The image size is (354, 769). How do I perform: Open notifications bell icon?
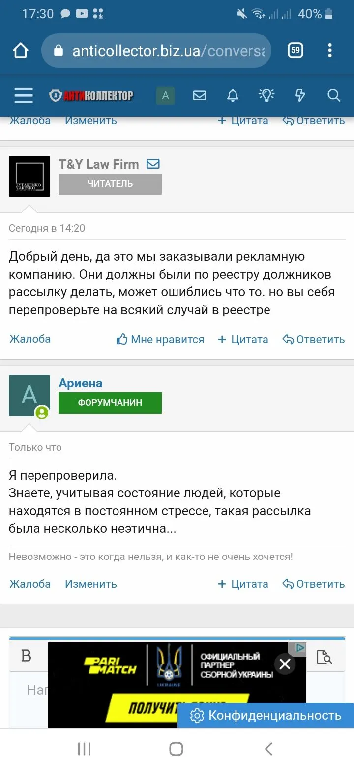pos(233,95)
